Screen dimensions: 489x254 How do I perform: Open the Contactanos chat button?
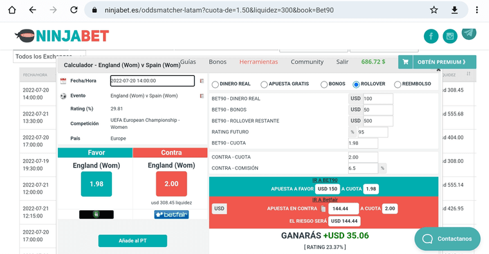pos(447,239)
